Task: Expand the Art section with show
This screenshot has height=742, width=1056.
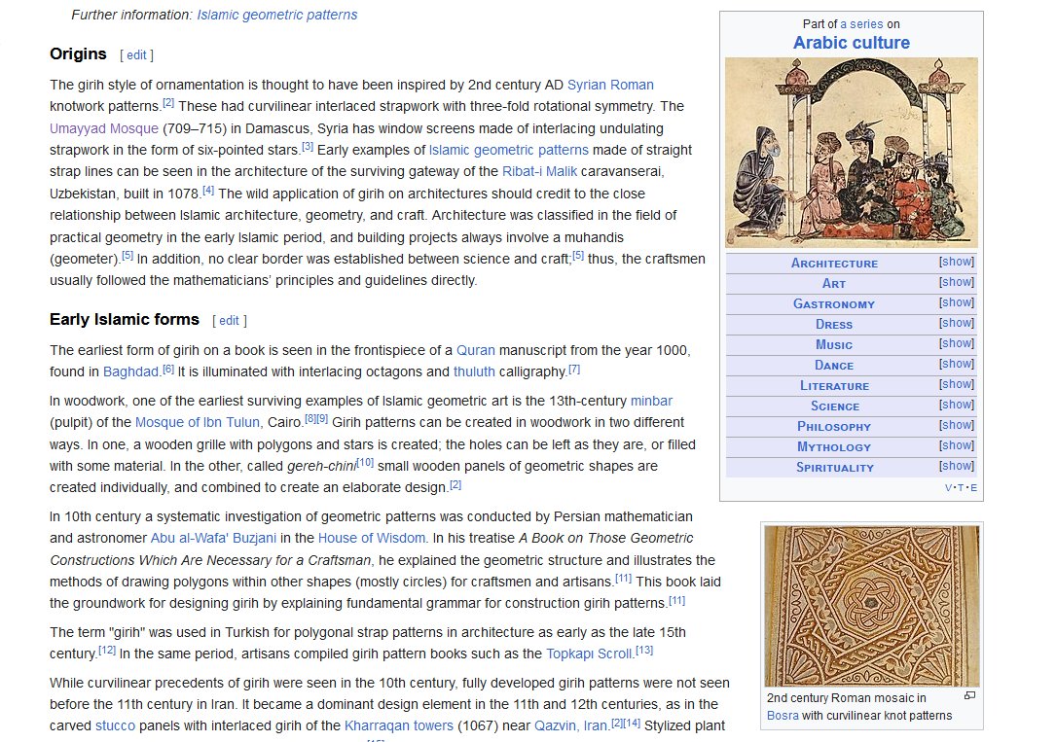Action: coord(957,282)
